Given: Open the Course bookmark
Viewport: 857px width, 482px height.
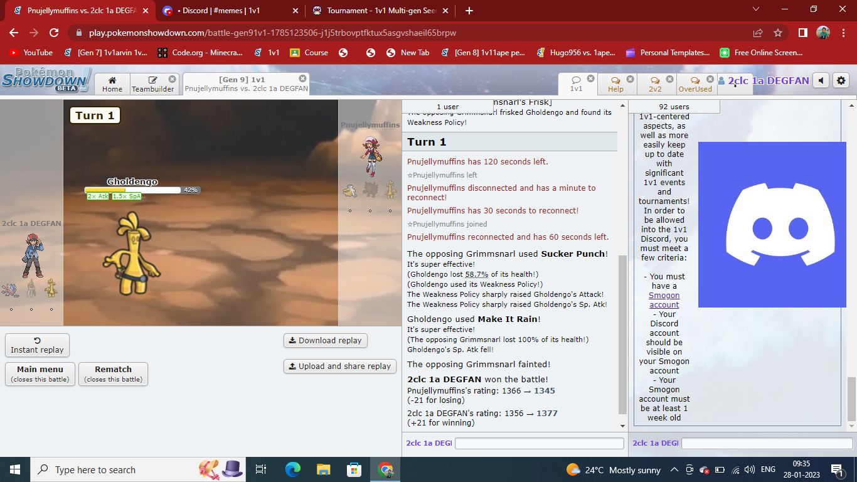Looking at the screenshot, I should tap(309, 53).
